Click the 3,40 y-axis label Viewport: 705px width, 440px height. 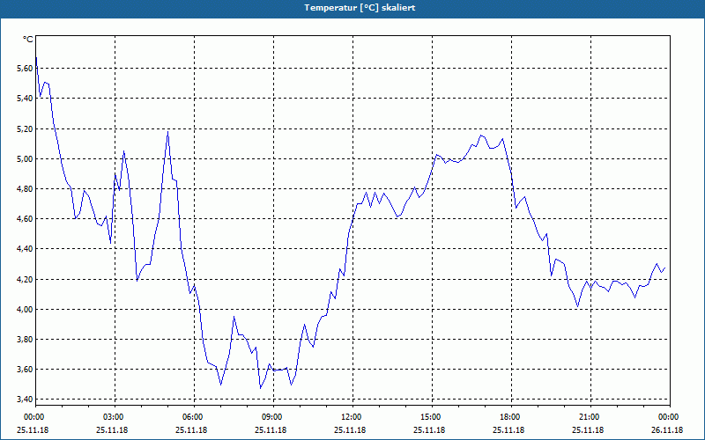[x=25, y=400]
